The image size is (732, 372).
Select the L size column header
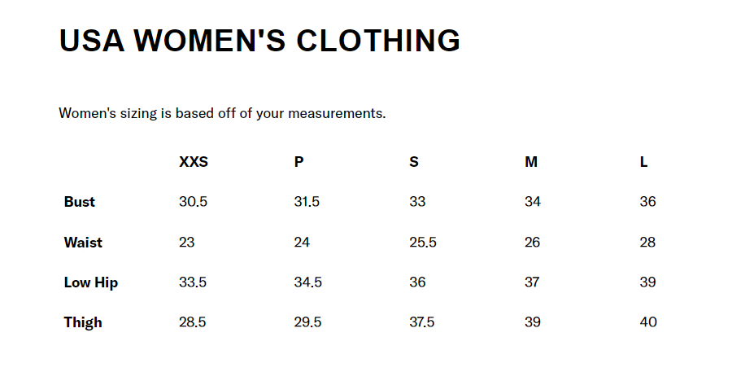643,162
